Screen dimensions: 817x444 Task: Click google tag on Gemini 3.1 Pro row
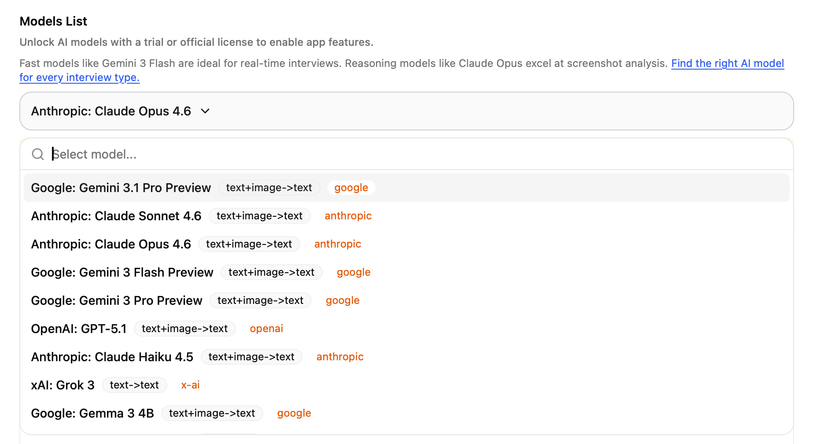click(351, 188)
